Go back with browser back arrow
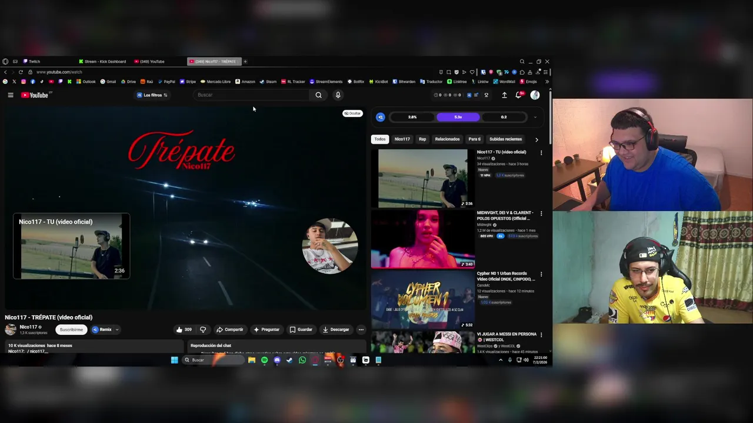Screen dimensions: 753x423 click(5, 72)
